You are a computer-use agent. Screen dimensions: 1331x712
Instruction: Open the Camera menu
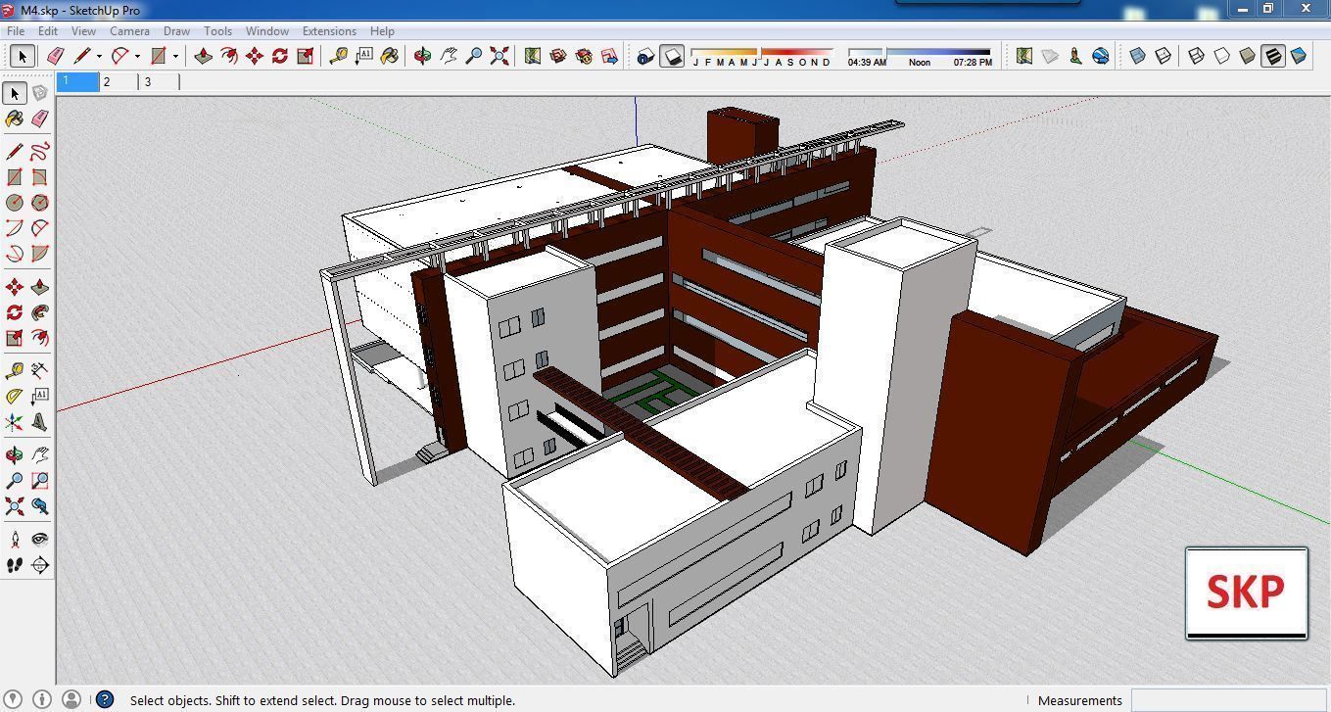[x=129, y=31]
